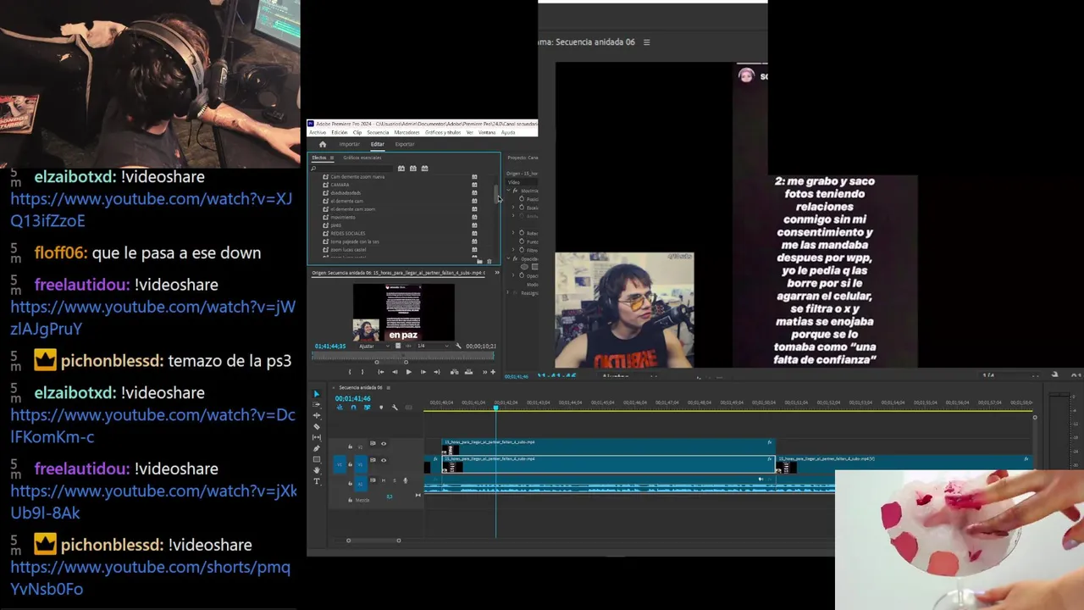Viewport: 1084px width, 610px height.
Task: Open the Secuencia anidada 06 timeline panel menu
Action: click(389, 387)
